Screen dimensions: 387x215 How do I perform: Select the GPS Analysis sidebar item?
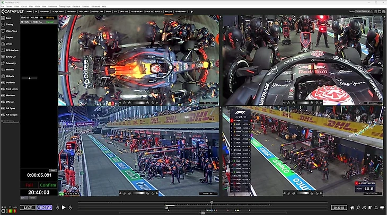pos(12,50)
